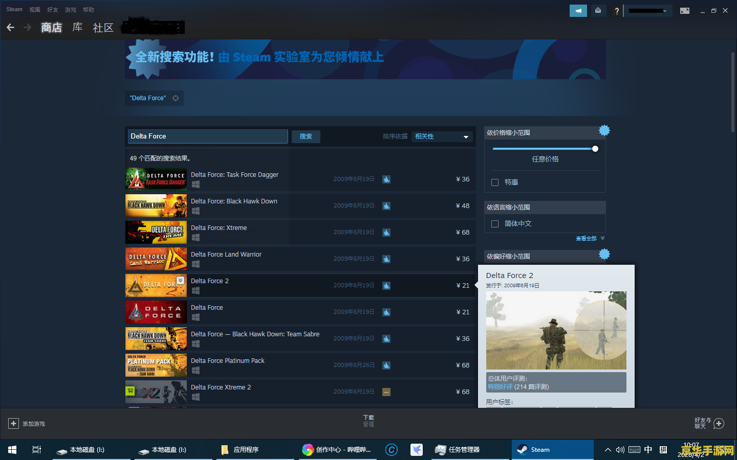Click review thumbs-up icon for Black Hawk Down
This screenshot has width=737, height=460.
[x=386, y=206]
